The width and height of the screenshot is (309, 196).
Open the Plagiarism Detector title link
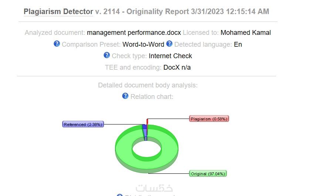(x=58, y=11)
